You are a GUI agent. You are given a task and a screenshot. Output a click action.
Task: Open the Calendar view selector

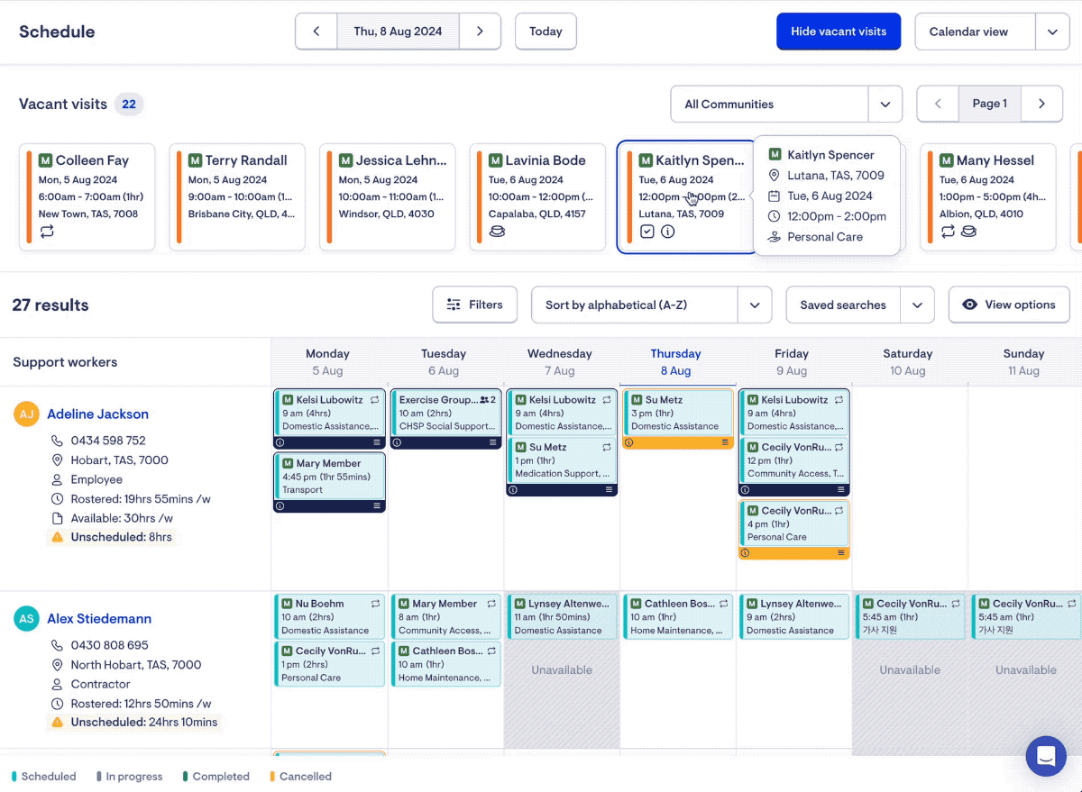pos(1051,32)
